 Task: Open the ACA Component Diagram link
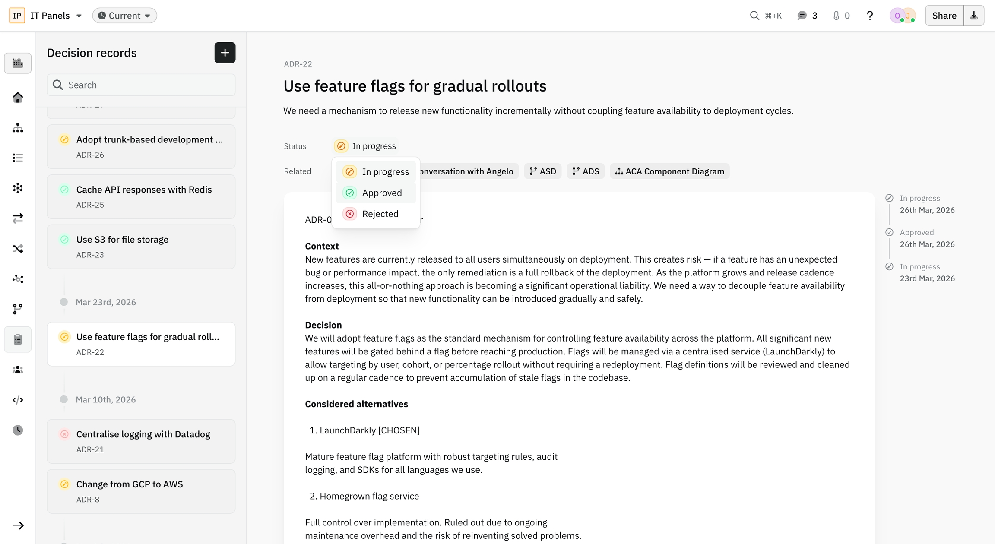coord(669,171)
